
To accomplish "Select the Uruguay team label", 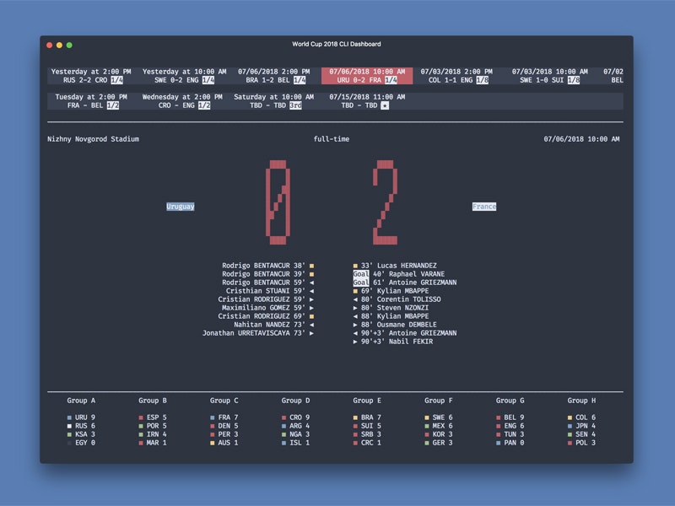I will coord(181,206).
